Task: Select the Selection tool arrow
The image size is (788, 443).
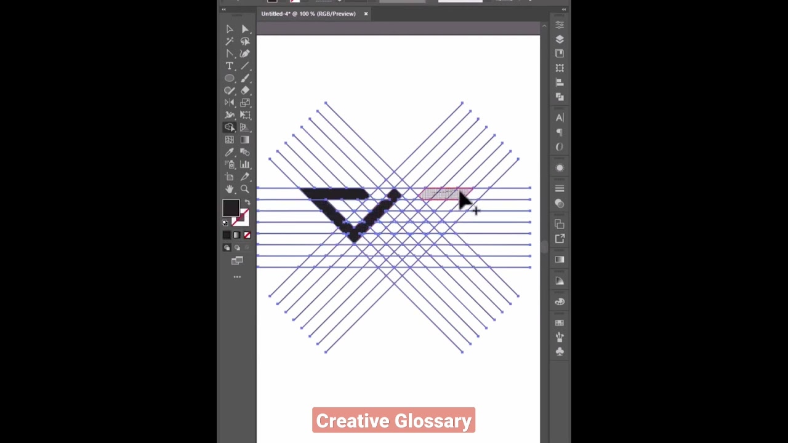Action: (x=230, y=29)
